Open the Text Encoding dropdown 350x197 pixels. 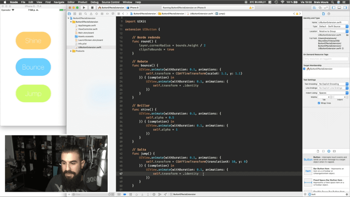pos(333,84)
